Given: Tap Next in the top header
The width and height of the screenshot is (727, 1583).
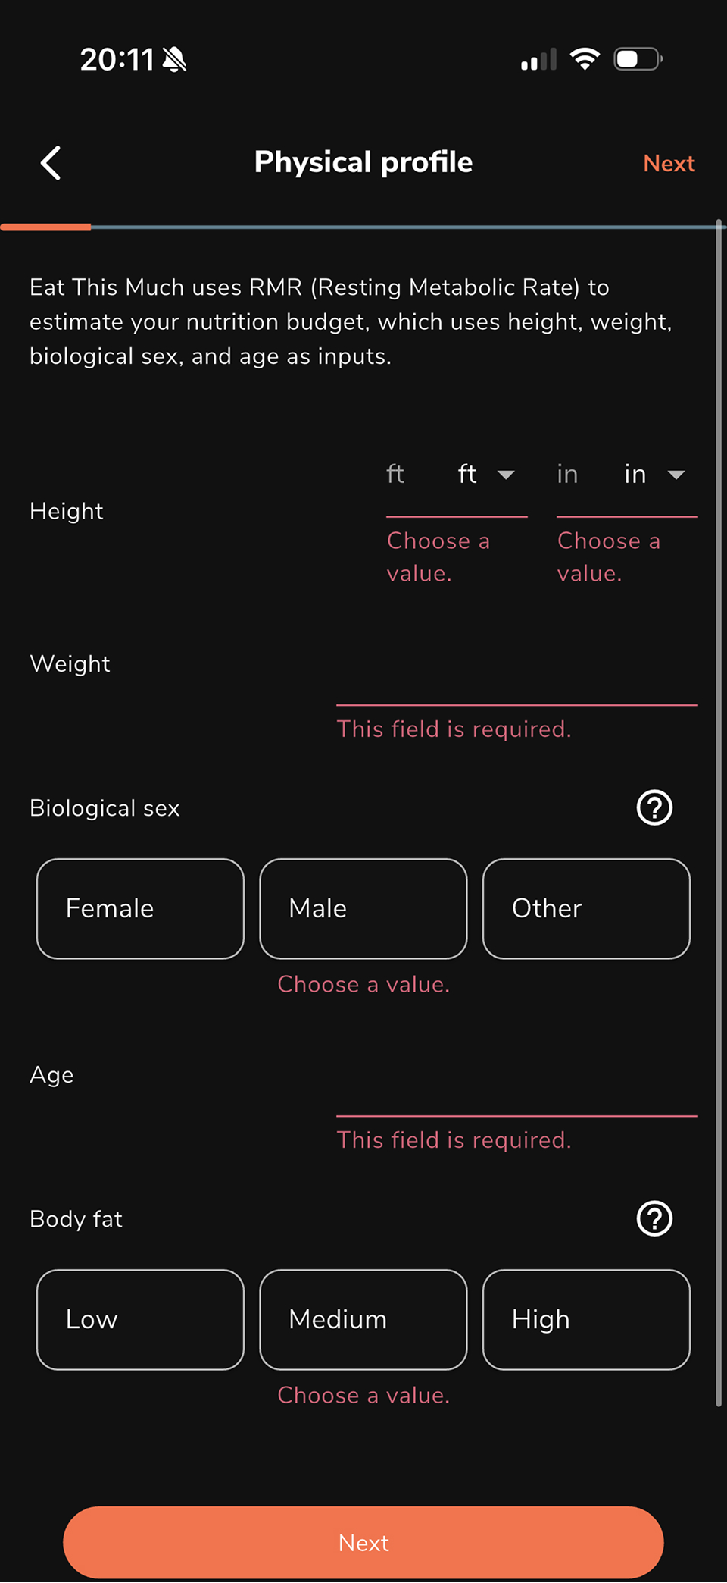Looking at the screenshot, I should click(x=669, y=163).
